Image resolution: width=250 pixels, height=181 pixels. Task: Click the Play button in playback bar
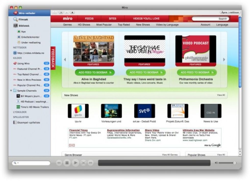pos(75,163)
